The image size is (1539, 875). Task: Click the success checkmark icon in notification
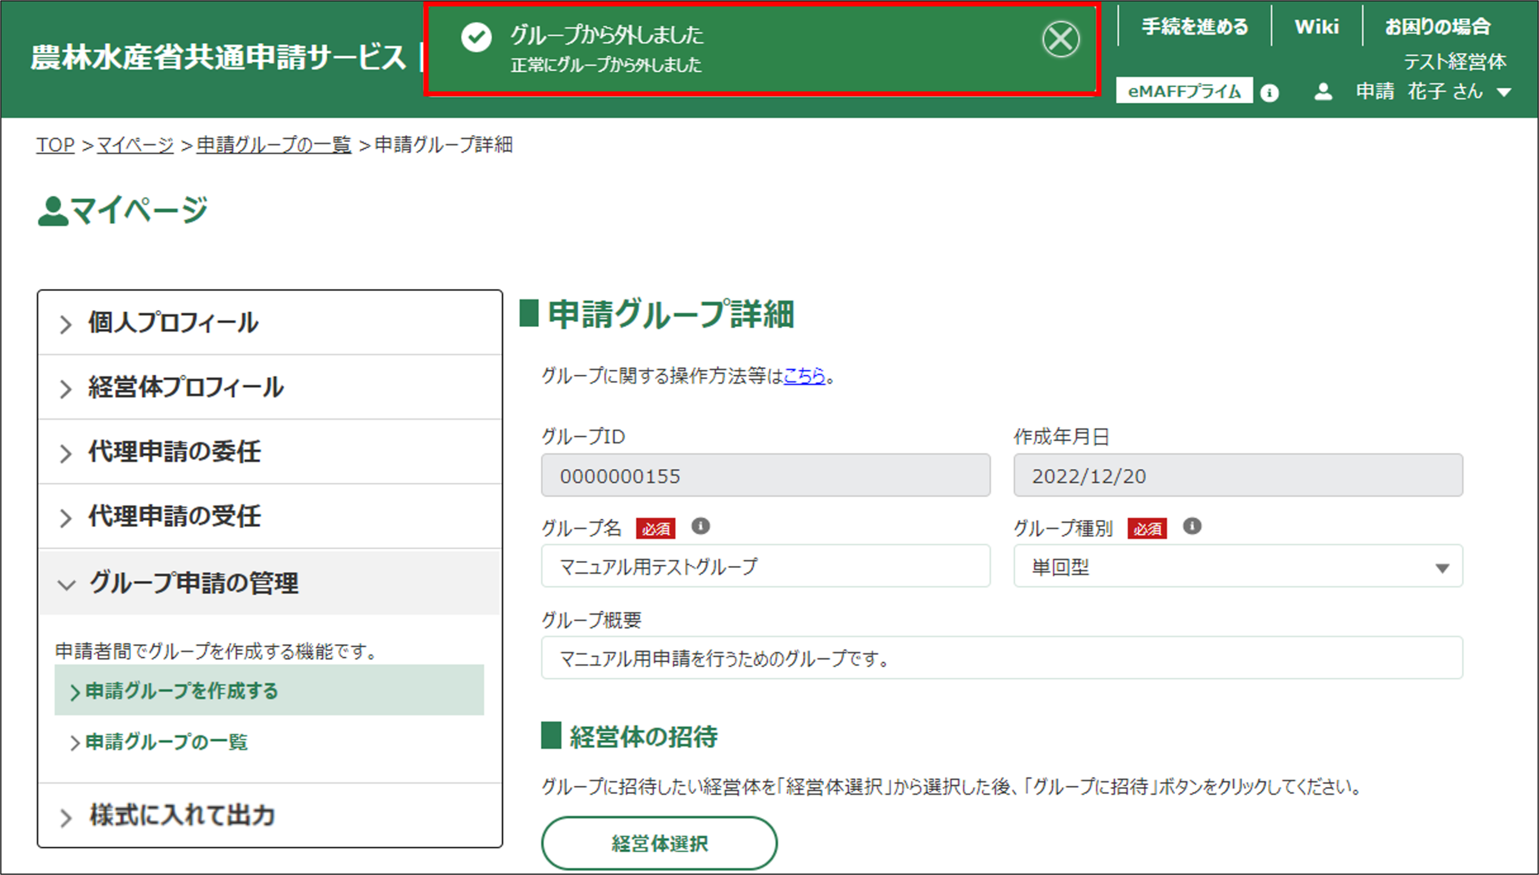tap(476, 37)
